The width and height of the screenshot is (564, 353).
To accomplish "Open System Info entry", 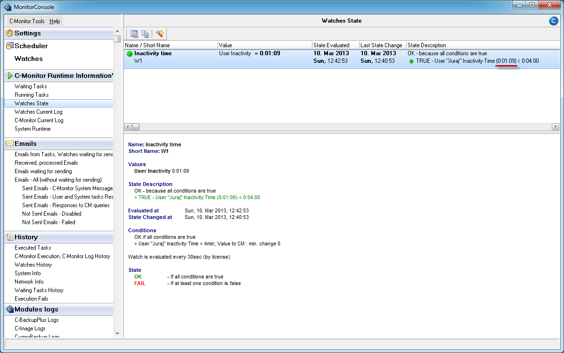I will point(28,273).
